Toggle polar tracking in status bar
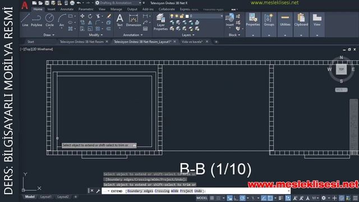The width and height of the screenshot is (359, 202). pos(242,198)
